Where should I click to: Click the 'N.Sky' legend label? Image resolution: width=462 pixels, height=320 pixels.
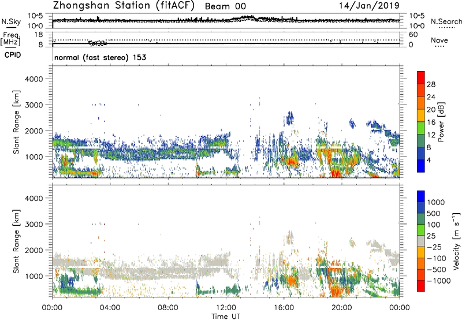coord(11,21)
